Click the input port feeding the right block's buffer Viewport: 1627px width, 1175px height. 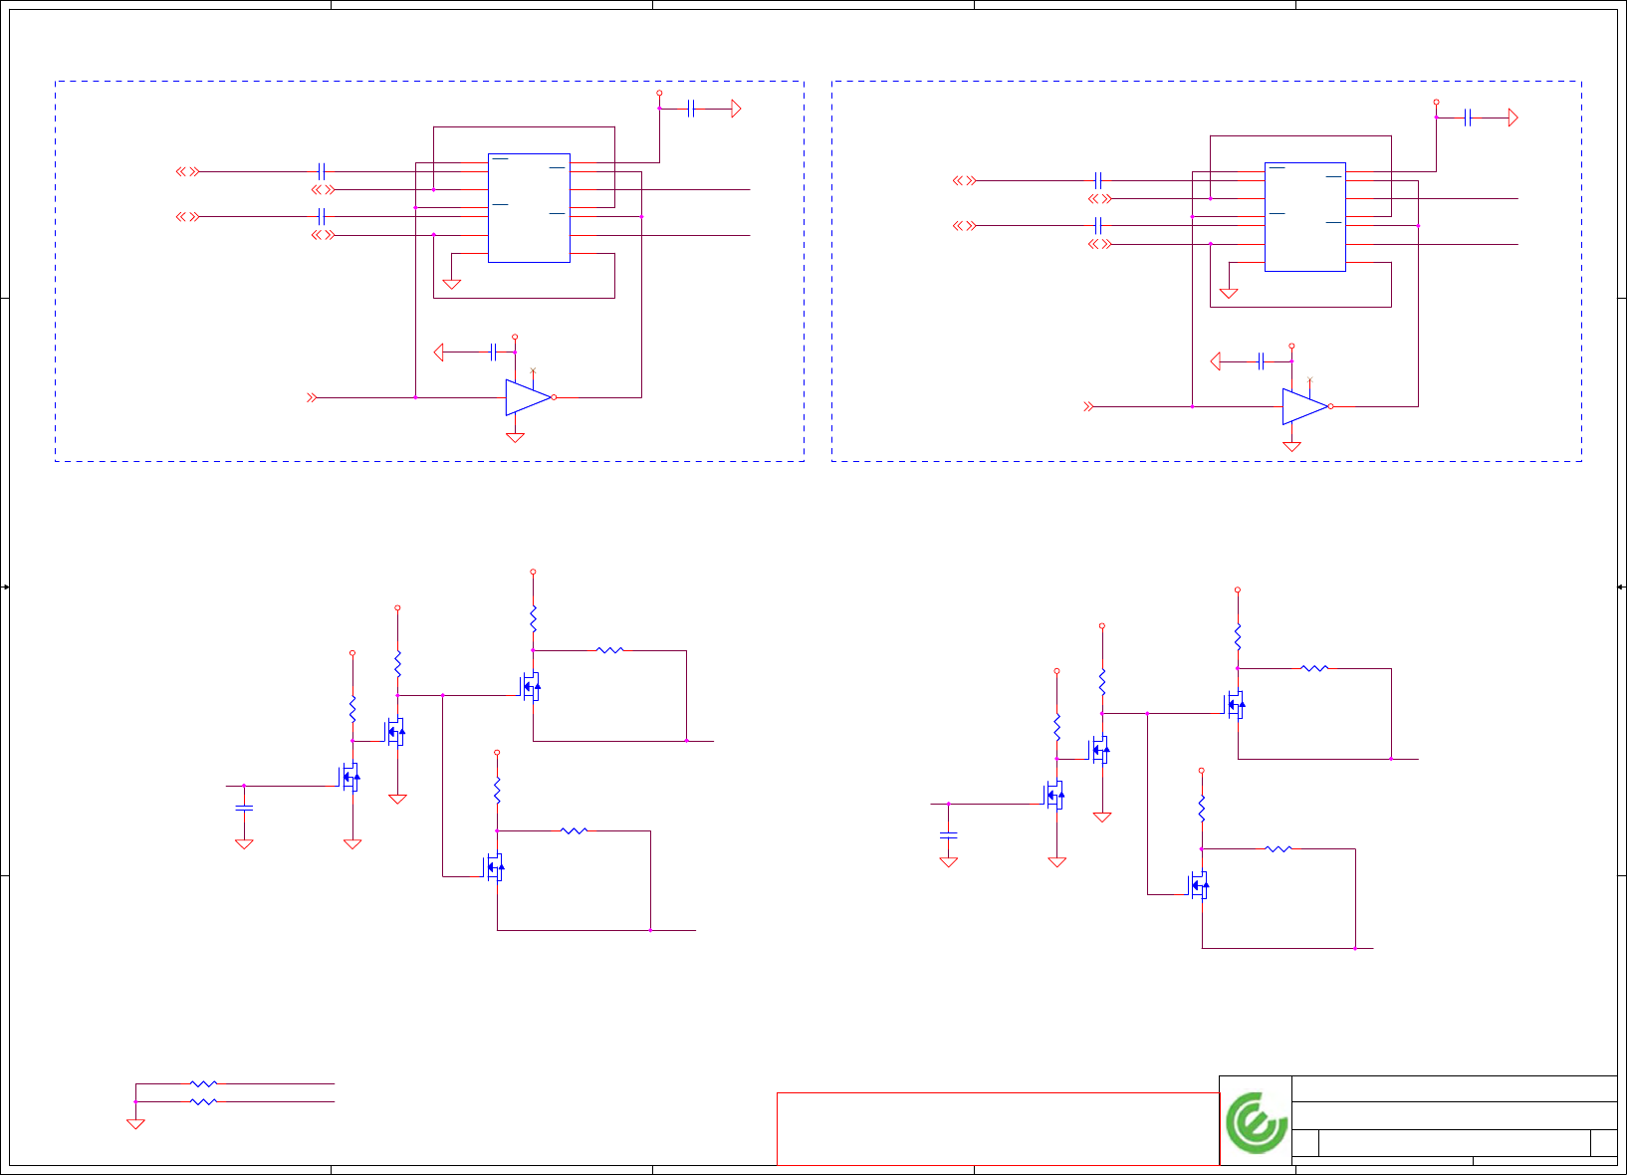click(1088, 406)
